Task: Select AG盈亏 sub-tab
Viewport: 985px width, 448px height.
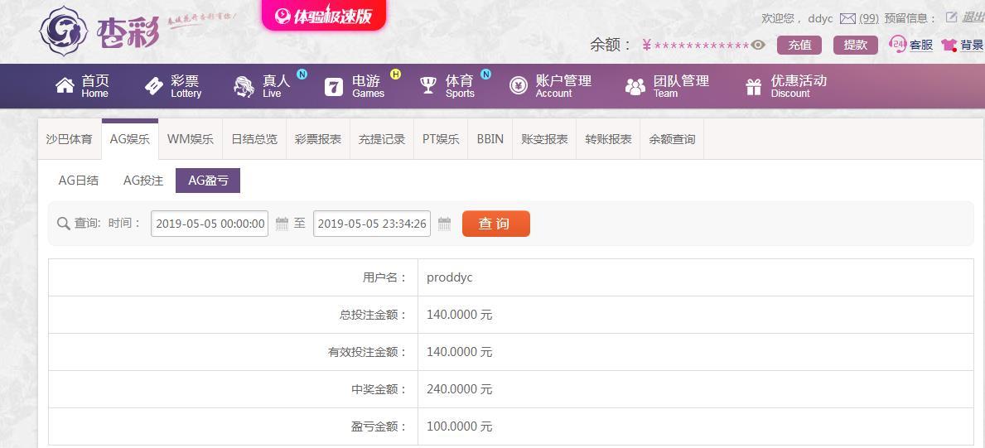Action: tap(208, 181)
